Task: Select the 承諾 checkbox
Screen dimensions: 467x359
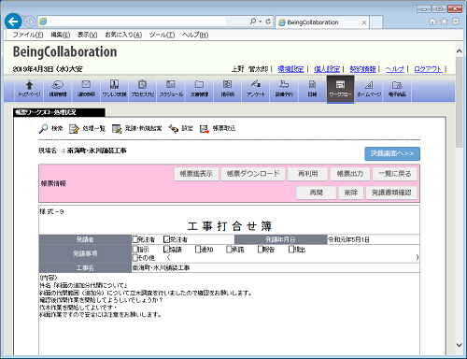Action: coord(229,250)
